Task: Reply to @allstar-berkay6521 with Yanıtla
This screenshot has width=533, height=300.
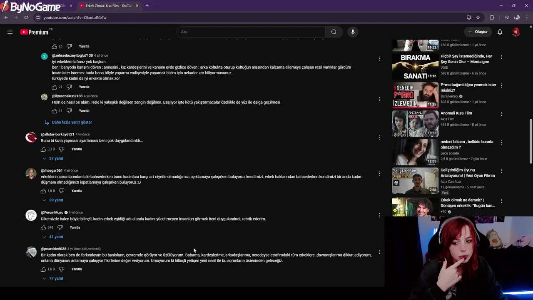Action: (77, 149)
